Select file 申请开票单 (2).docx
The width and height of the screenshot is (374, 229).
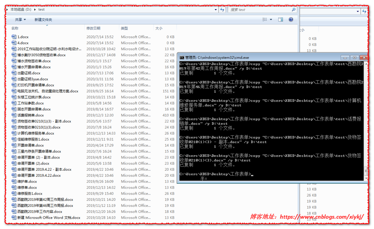[x=33, y=163]
